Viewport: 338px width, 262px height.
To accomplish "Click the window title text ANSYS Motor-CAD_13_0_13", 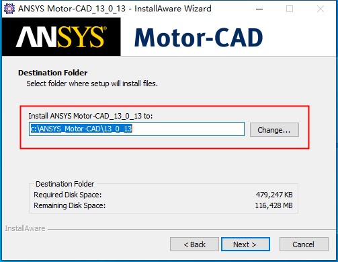I will point(72,9).
